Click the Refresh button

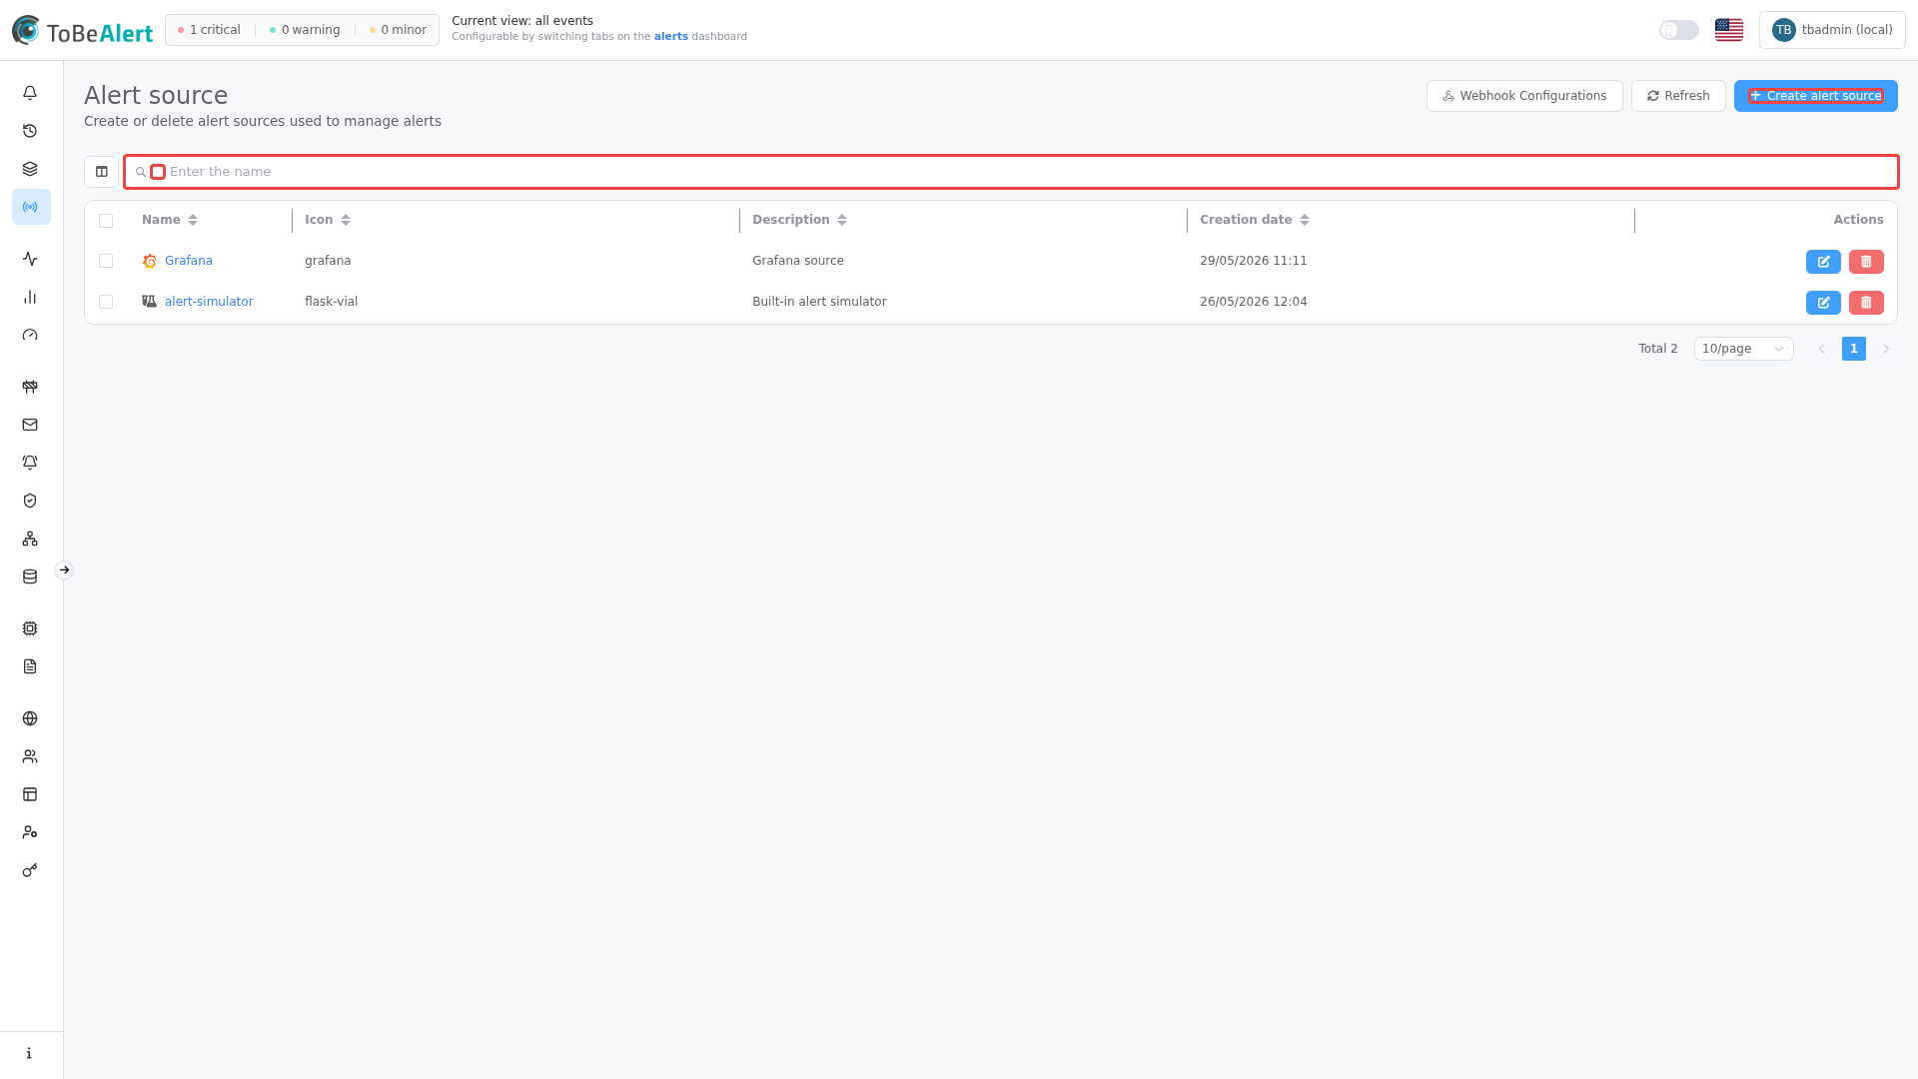pyautogui.click(x=1678, y=96)
